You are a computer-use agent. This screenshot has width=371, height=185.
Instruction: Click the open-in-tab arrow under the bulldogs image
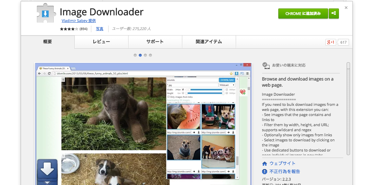(228, 171)
